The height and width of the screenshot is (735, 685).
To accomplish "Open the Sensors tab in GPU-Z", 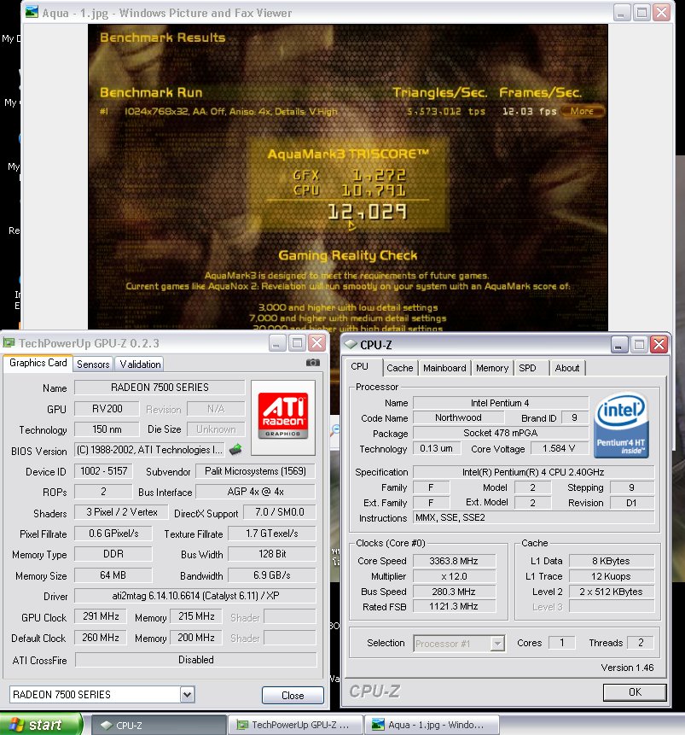I will pos(93,365).
